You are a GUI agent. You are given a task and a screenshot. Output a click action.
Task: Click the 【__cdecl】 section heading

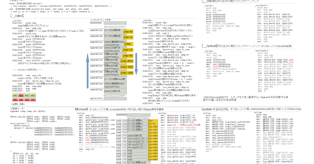tap(17, 16)
